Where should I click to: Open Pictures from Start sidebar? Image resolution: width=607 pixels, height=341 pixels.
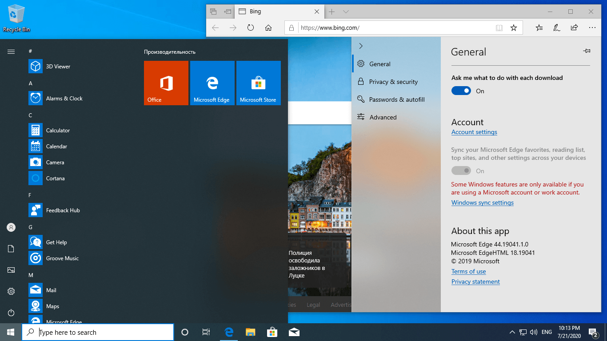[x=11, y=270]
